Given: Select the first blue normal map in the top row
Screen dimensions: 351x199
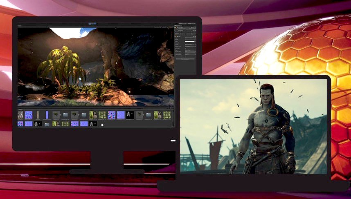Looking at the screenshot, I should tap(29, 115).
